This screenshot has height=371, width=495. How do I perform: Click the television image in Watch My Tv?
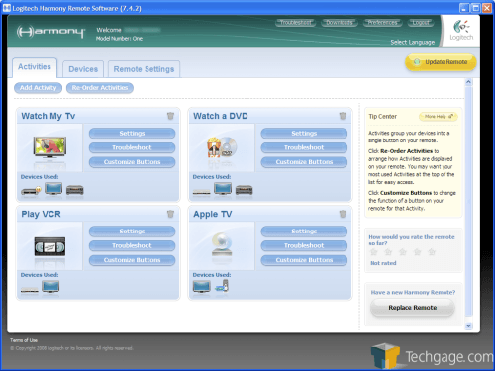click(49, 147)
